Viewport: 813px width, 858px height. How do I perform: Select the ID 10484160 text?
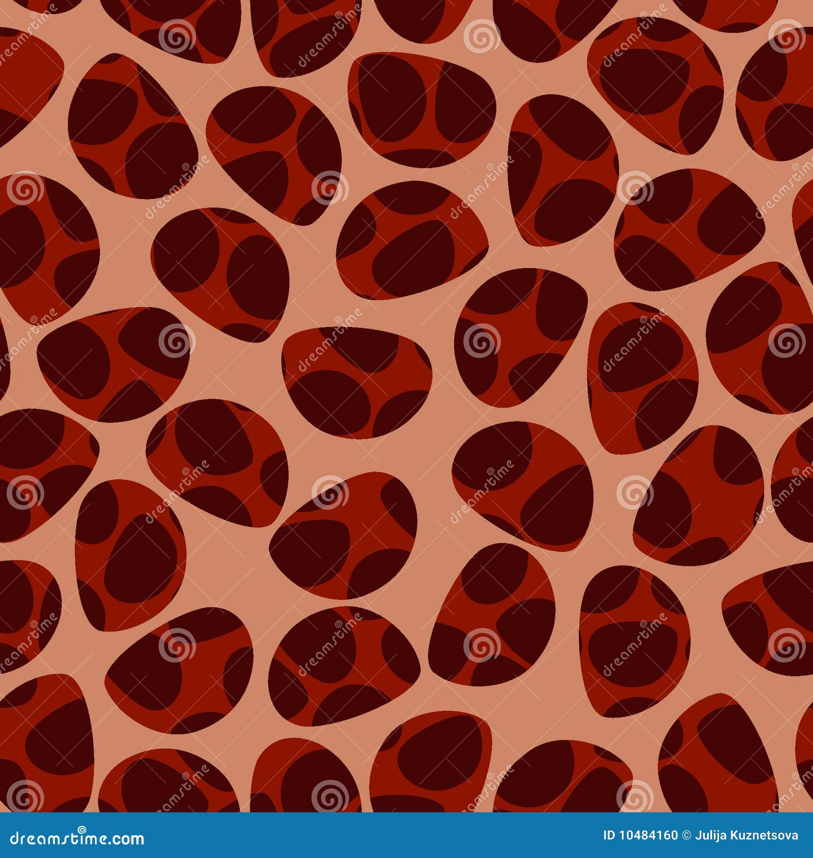(x=641, y=838)
